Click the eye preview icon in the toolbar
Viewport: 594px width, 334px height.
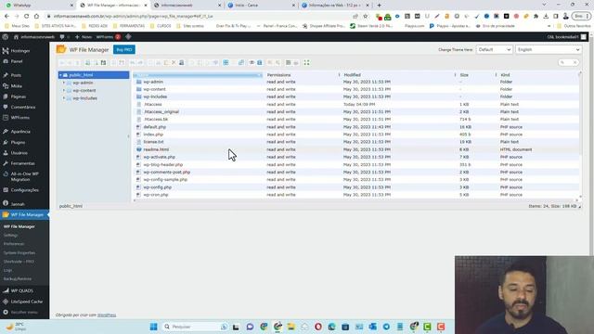[252, 62]
